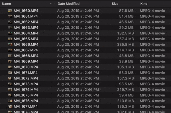Select the MVI_1665.MP4 thumbnail icon
The height and width of the screenshot is (113, 171).
coord(10,39)
